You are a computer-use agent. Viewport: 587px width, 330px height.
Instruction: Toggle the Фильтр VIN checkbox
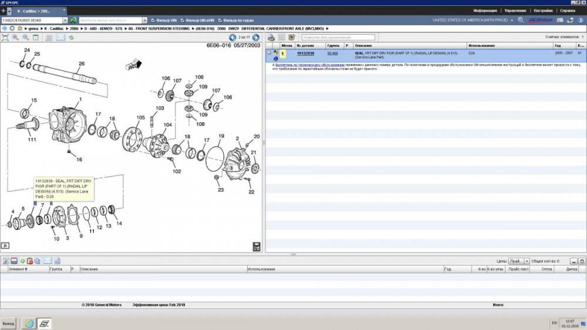(153, 20)
